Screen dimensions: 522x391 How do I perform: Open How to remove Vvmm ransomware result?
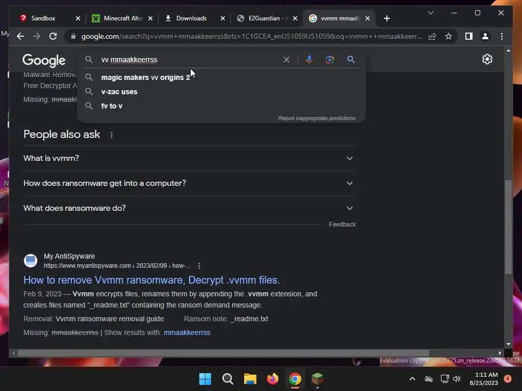coord(151,280)
